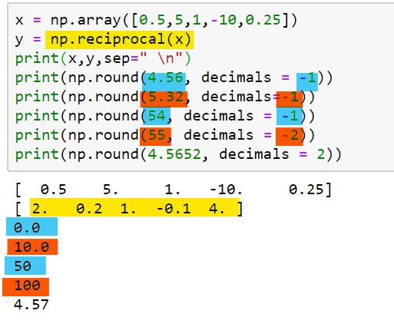Click the output value 50
The width and height of the screenshot is (394, 327).
pos(23,266)
